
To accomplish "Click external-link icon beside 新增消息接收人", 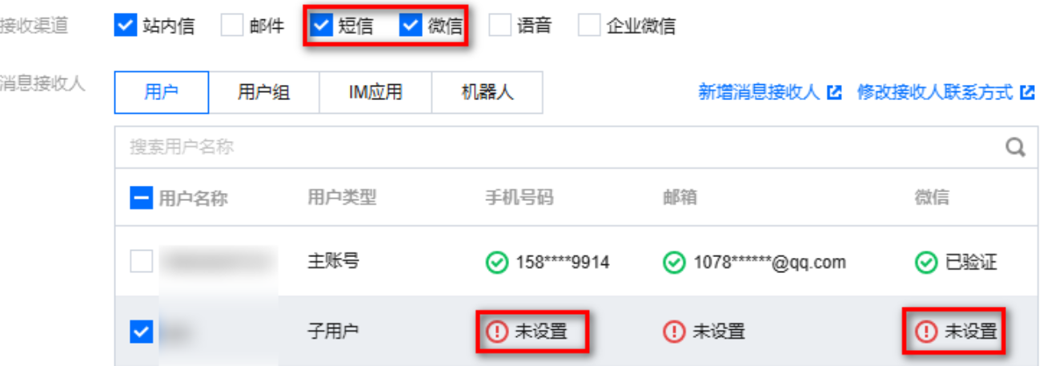I will (x=834, y=92).
